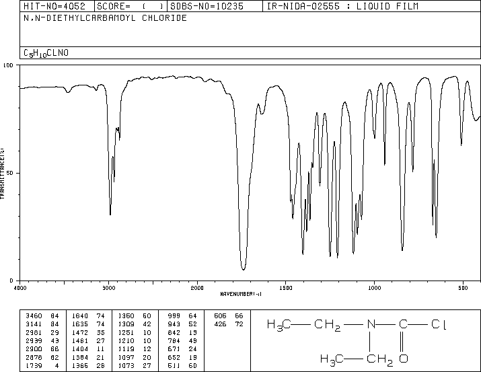The image size is (481, 372).
Task: Click the deepest carbonyl absorption trough near 1739
Action: 244,268
